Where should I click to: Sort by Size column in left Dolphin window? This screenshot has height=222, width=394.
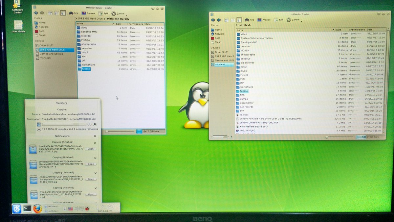121,24
